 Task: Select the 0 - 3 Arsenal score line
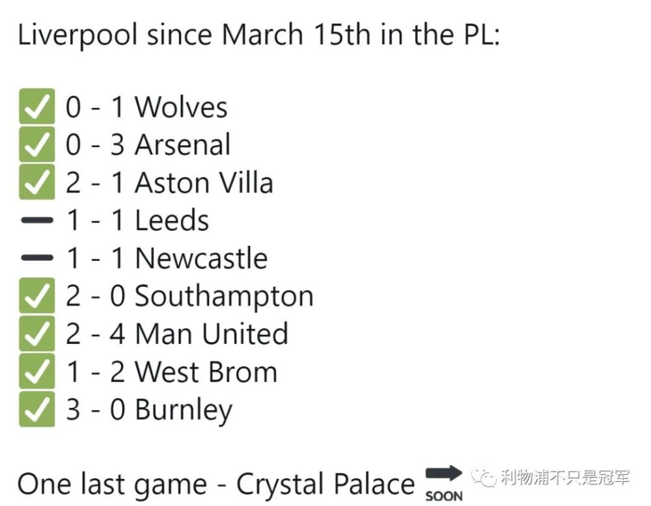point(148,145)
